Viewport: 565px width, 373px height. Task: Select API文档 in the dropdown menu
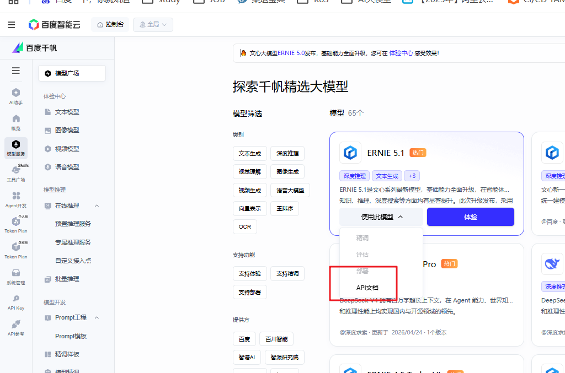(x=381, y=288)
